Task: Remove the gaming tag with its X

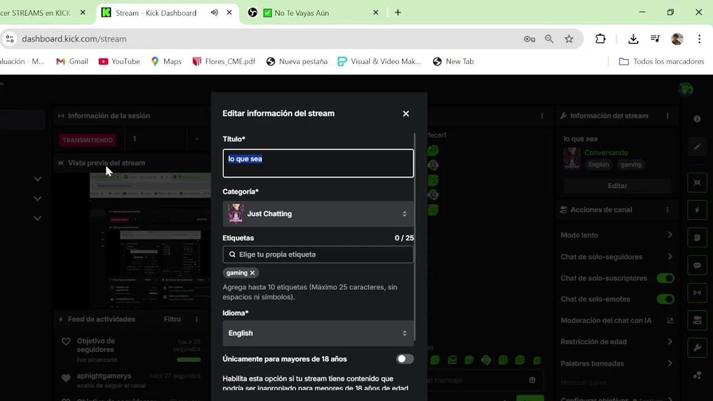Action: tap(252, 273)
